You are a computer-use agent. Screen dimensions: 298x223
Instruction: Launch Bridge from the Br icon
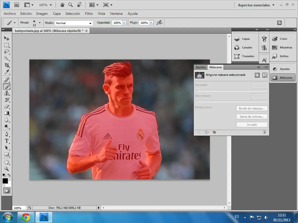coord(17,5)
